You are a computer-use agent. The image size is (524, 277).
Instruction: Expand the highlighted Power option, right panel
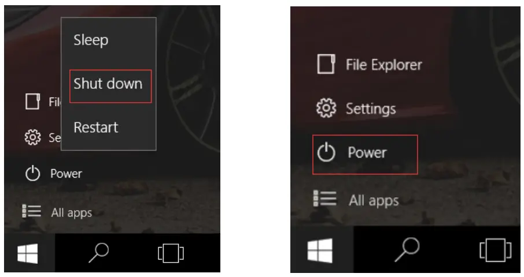(x=365, y=154)
